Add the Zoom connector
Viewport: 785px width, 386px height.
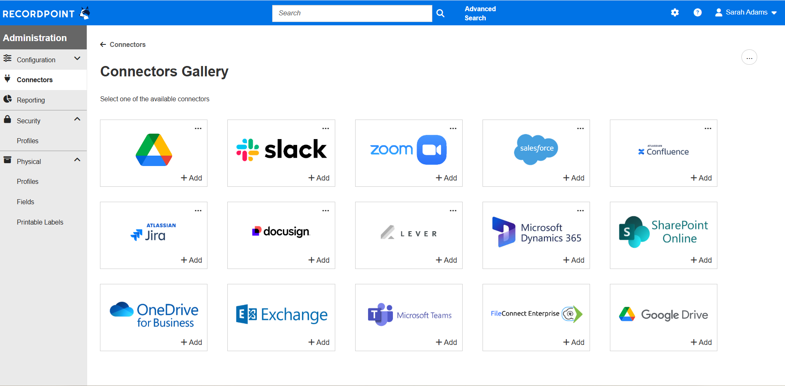pos(446,178)
